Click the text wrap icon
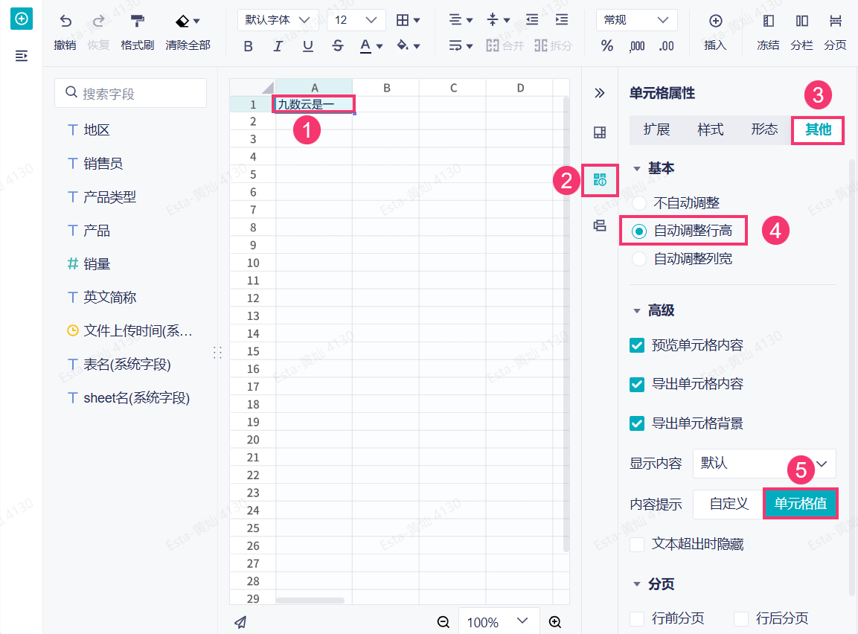 coord(455,45)
